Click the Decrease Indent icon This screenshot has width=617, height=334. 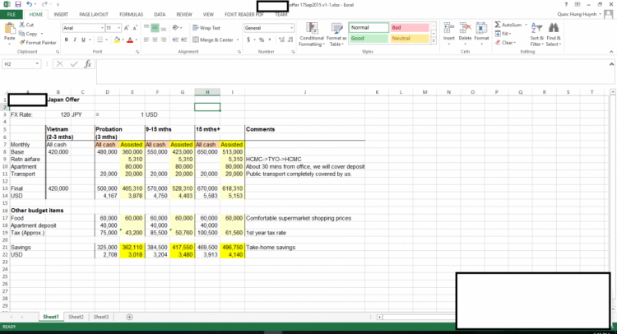(175, 39)
